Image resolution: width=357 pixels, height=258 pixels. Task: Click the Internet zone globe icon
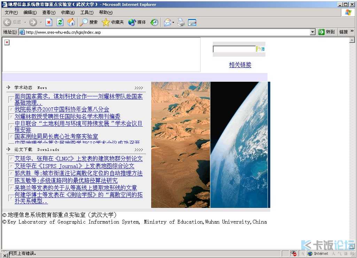click(x=310, y=253)
